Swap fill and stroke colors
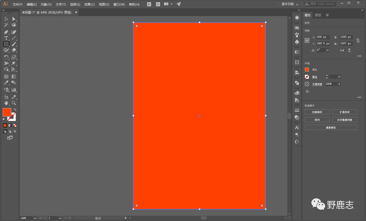366x221 pixels. 15,110
